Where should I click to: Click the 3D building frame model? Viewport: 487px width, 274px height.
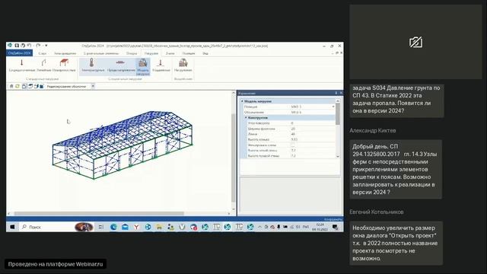[x=123, y=145]
